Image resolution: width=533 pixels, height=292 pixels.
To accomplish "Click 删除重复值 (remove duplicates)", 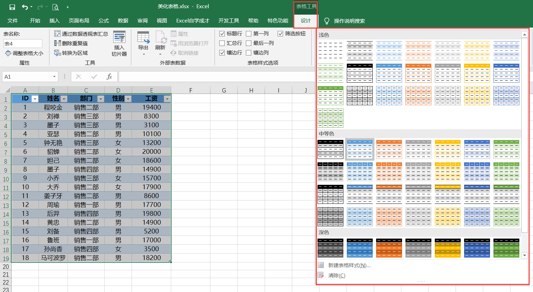I will click(71, 43).
